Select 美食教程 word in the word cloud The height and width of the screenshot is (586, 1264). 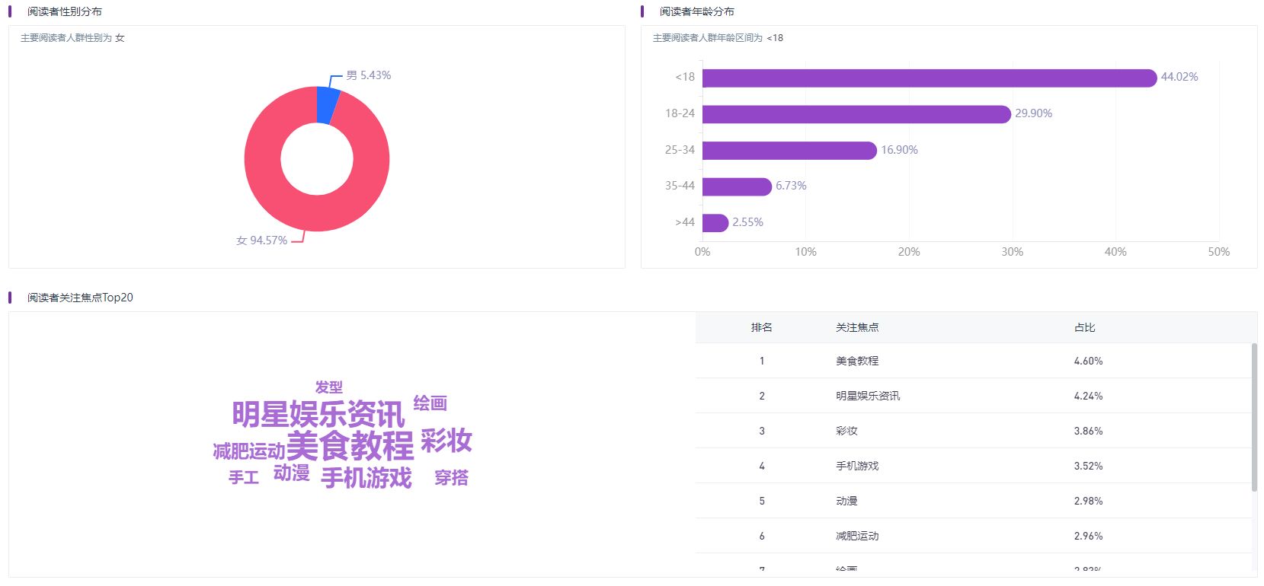pyautogui.click(x=350, y=446)
